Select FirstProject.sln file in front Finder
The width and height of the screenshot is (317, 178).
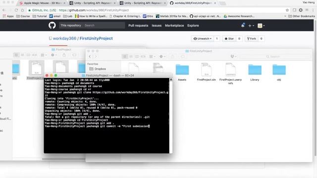pyautogui.click(x=206, y=72)
